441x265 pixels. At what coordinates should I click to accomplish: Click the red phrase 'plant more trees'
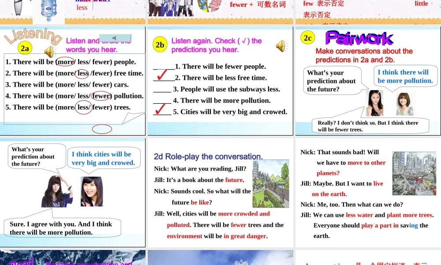point(409,215)
